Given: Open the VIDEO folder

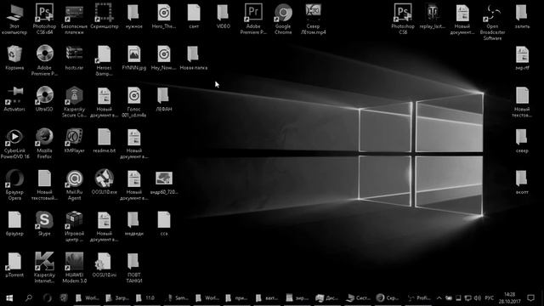Looking at the screenshot, I should pyautogui.click(x=223, y=16).
